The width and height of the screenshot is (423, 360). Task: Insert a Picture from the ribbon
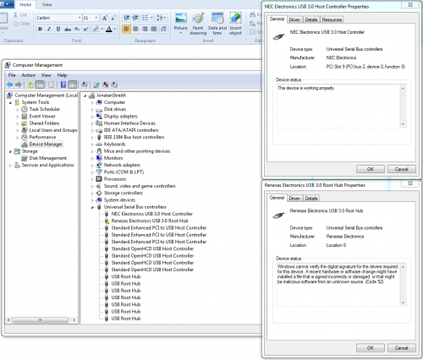click(x=180, y=24)
